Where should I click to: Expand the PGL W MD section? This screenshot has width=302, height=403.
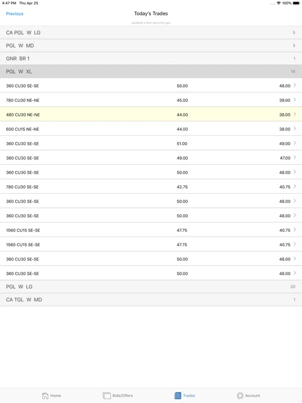coord(151,46)
